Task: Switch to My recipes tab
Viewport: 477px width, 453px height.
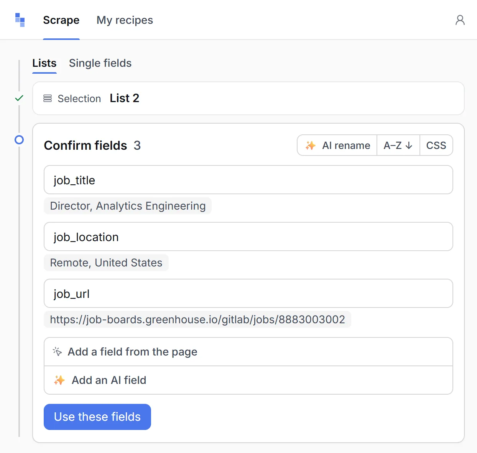Action: [125, 20]
